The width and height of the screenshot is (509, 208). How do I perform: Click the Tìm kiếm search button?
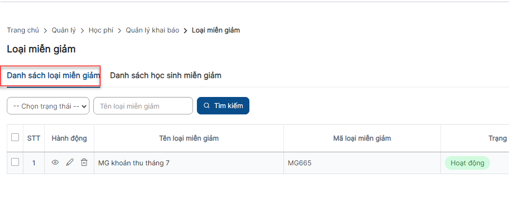click(x=223, y=106)
